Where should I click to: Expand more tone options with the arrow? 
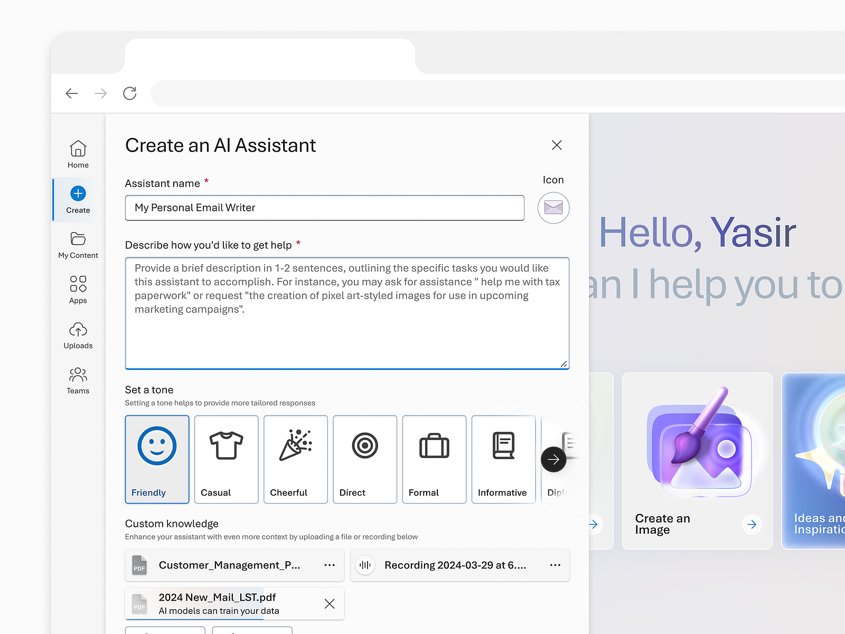tap(553, 459)
